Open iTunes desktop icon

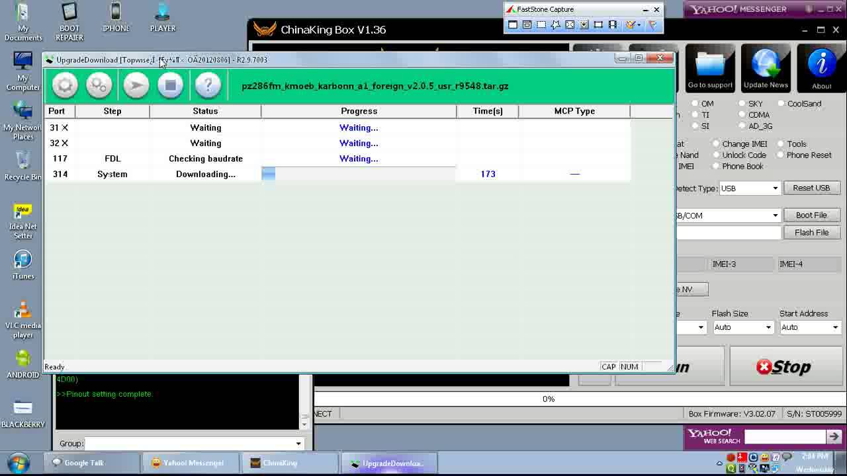(x=23, y=265)
